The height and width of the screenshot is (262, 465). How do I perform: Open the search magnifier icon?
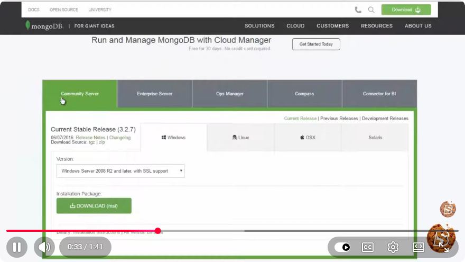[371, 10]
